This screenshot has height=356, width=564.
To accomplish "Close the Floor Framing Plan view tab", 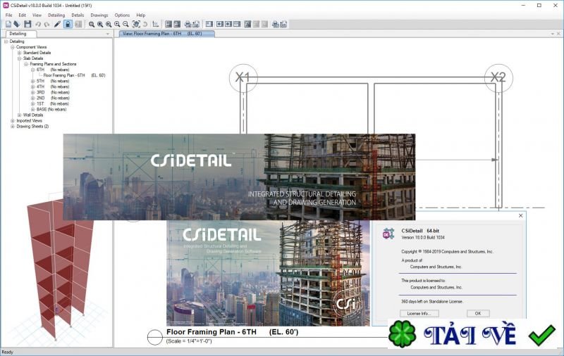I will pyautogui.click(x=558, y=34).
